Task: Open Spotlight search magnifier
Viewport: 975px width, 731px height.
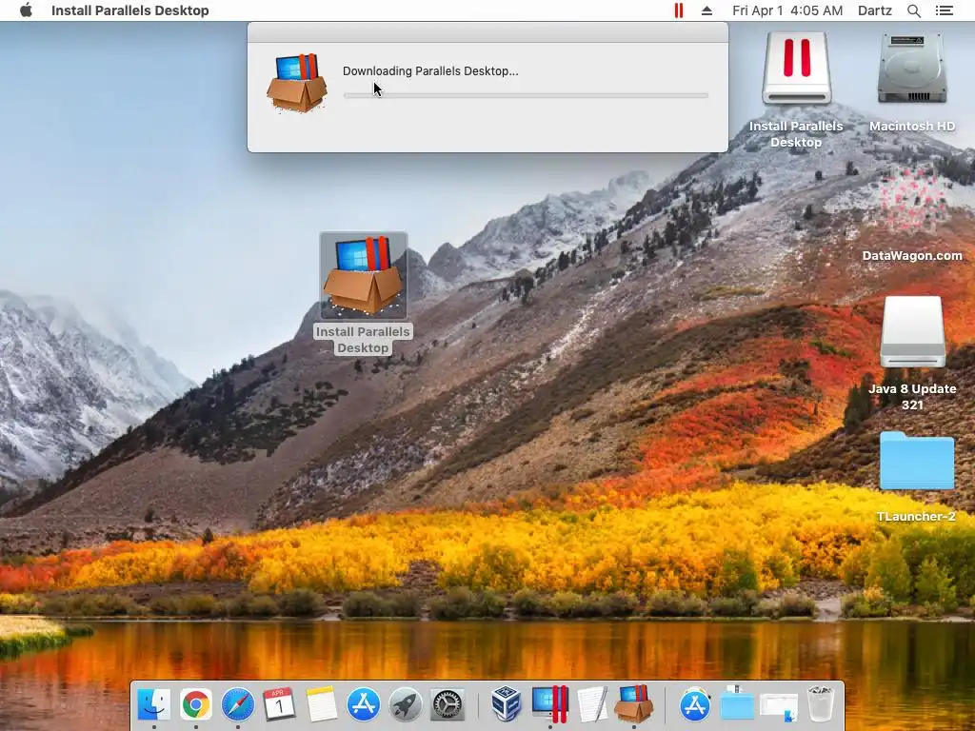Action: coord(913,10)
